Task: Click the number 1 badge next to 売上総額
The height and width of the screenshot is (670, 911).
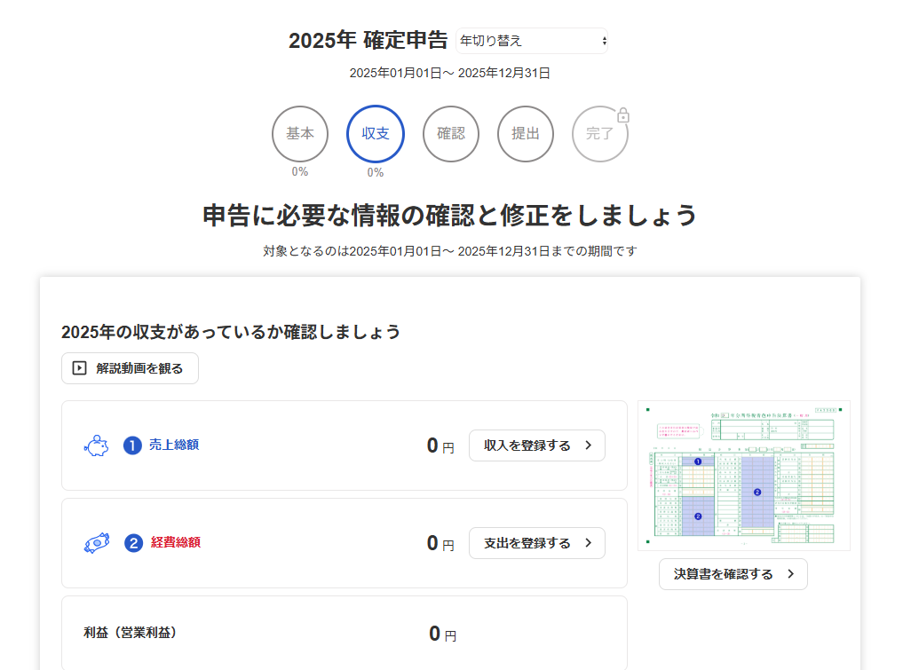Action: coord(132,445)
